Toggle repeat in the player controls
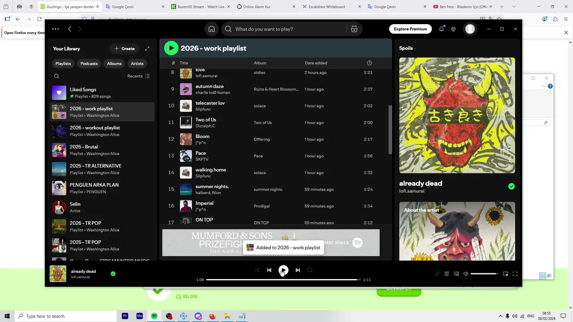The image size is (573, 322). [x=310, y=270]
